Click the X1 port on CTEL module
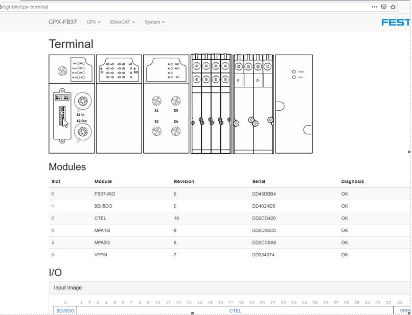The height and width of the screenshot is (315, 412). pos(156,101)
